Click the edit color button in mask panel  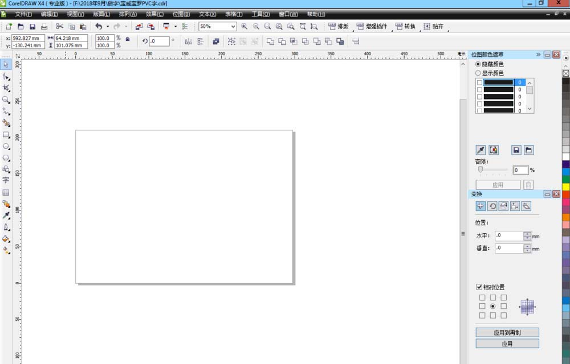point(493,150)
